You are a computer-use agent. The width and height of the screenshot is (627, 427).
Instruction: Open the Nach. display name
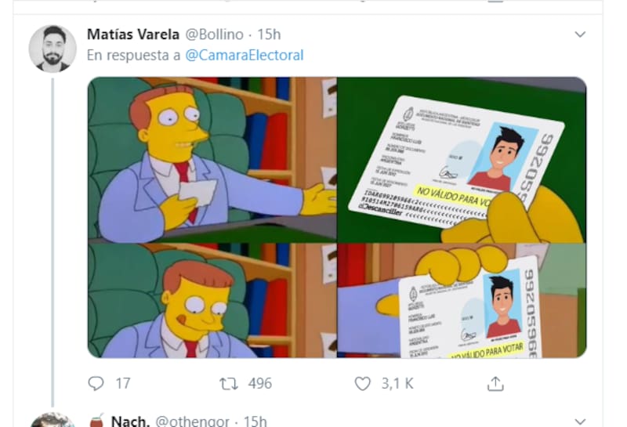130,421
